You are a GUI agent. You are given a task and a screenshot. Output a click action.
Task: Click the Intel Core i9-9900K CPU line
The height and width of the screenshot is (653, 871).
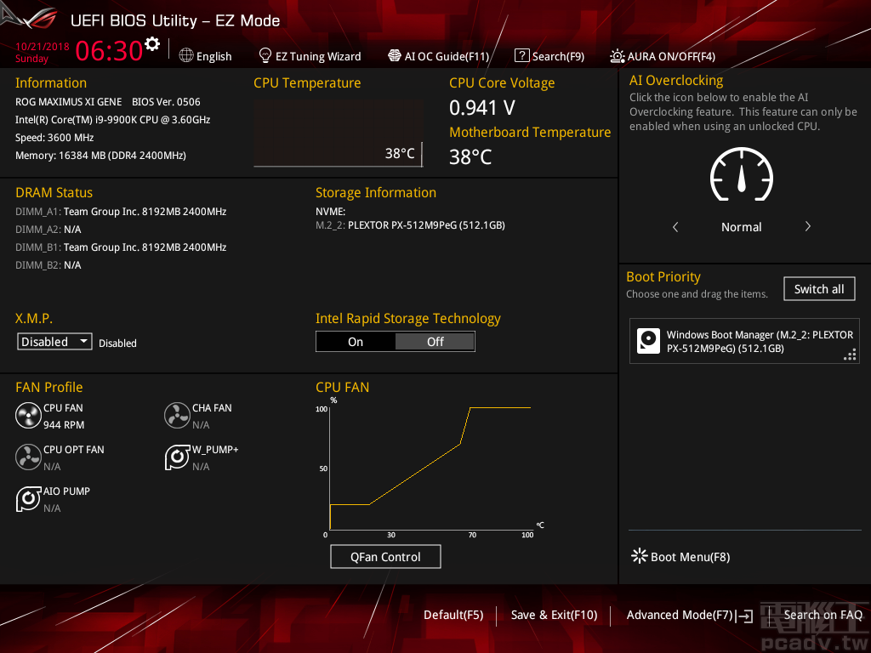pos(113,120)
